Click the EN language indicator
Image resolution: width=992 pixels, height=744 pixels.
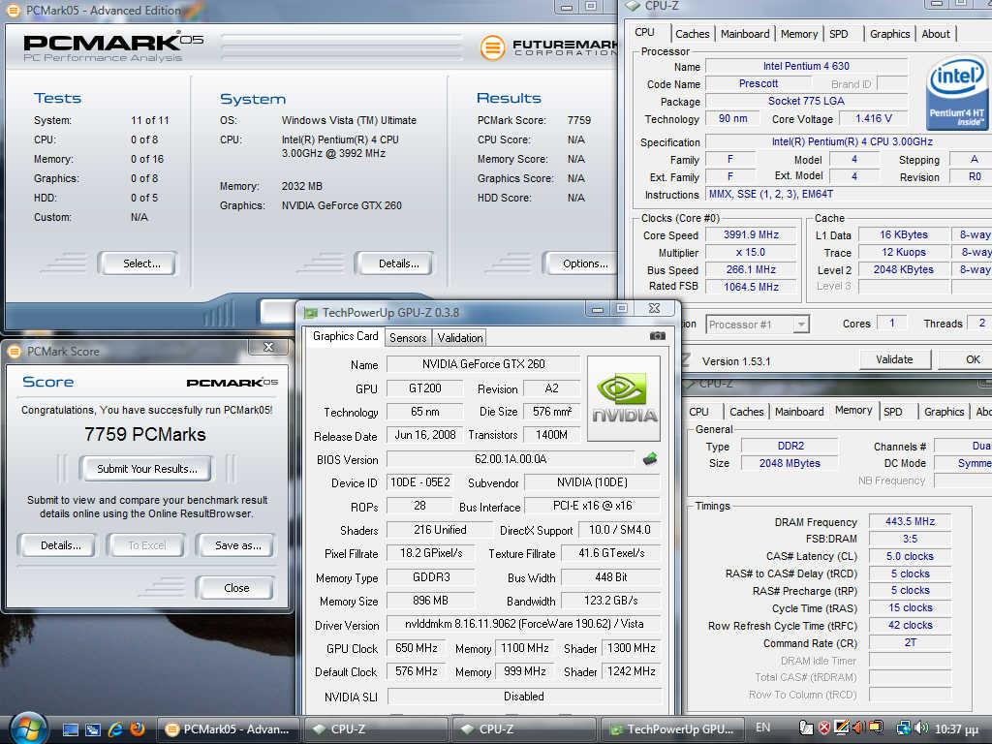click(763, 728)
